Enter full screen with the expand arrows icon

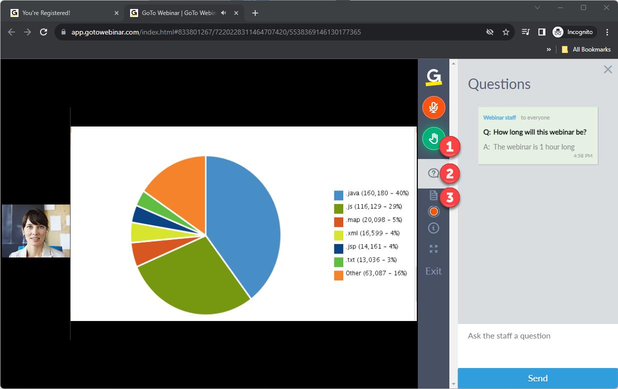click(x=433, y=249)
